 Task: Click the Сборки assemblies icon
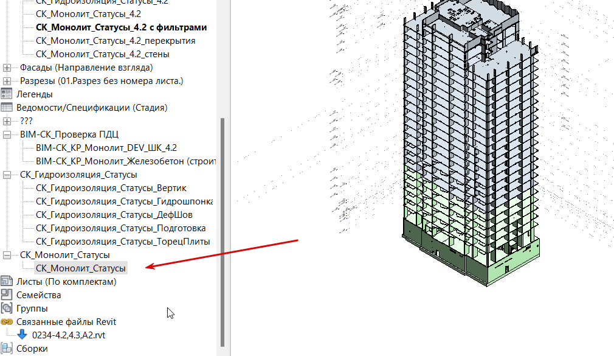[x=6, y=348]
